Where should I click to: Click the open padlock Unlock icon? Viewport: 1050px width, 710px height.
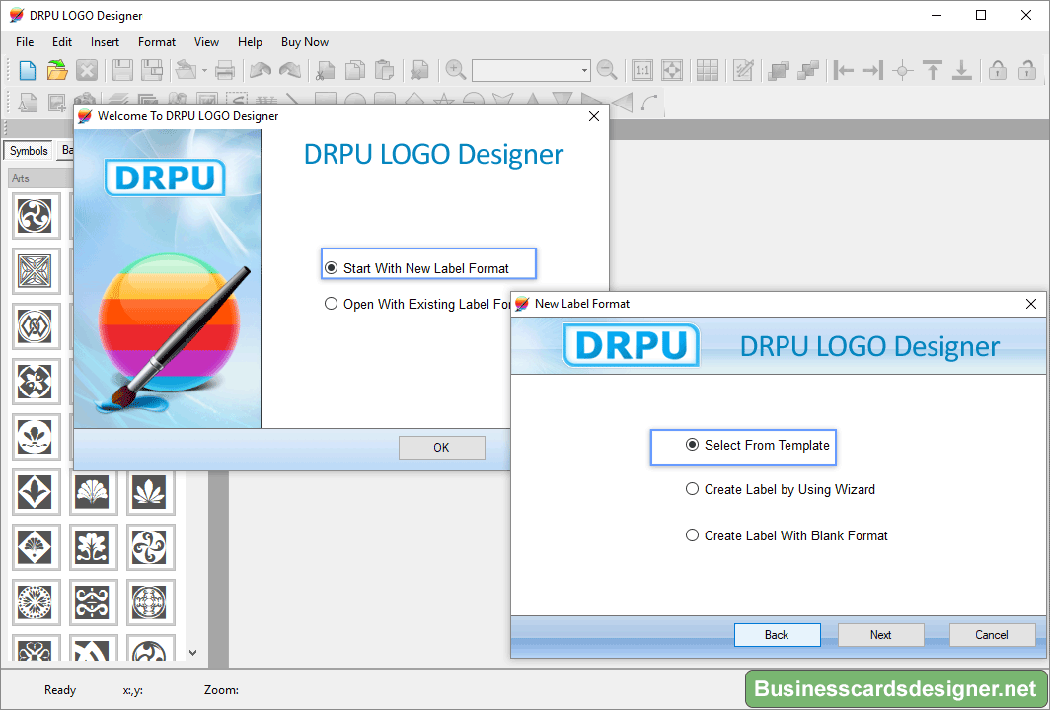click(1027, 70)
